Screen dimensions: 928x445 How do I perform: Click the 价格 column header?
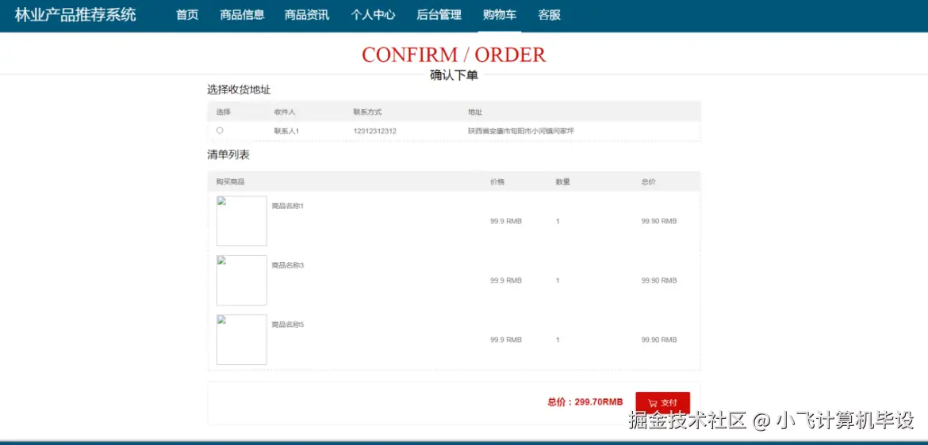point(497,181)
